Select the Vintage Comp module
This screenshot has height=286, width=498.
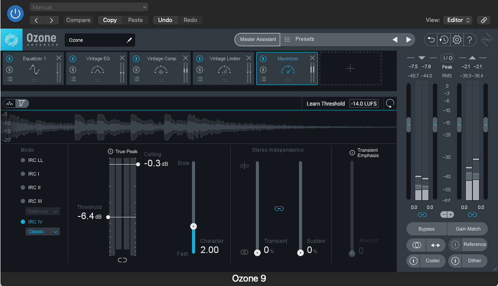(160, 68)
